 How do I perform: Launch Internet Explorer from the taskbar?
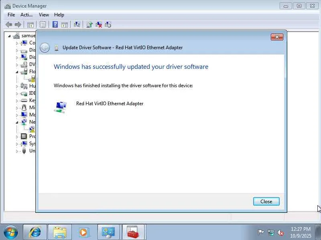click(x=35, y=232)
